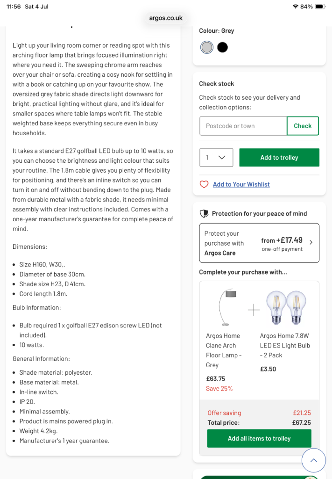This screenshot has height=479, width=332.
Task: Open Argos Home 7.8W LED bulb link
Action: click(x=285, y=346)
